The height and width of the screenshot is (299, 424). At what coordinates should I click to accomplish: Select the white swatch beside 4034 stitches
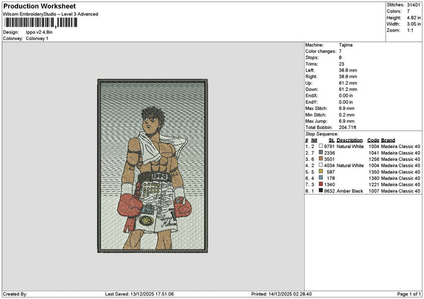pyautogui.click(x=321, y=165)
